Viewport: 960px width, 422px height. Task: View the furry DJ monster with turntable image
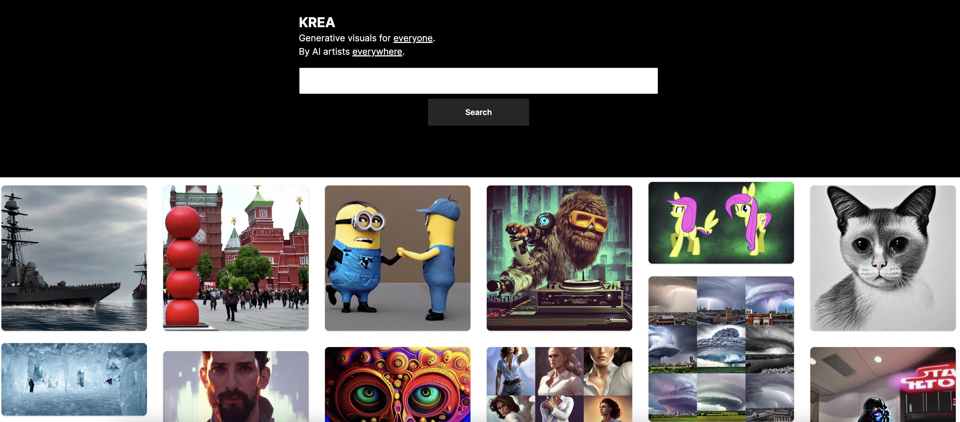pyautogui.click(x=559, y=258)
